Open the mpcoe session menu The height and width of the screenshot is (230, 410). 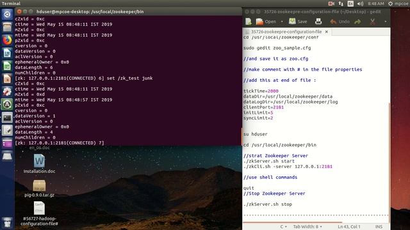[398, 3]
